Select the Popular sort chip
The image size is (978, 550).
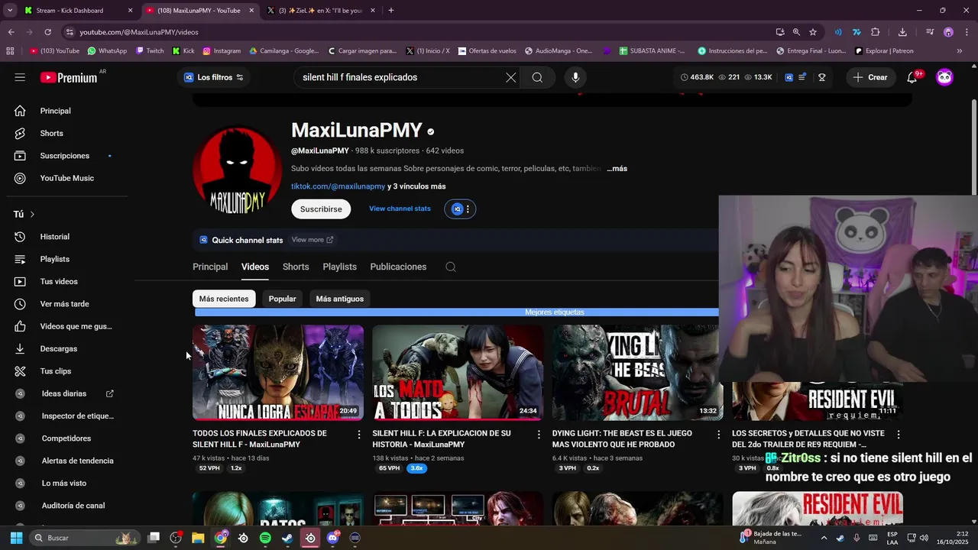pyautogui.click(x=282, y=299)
